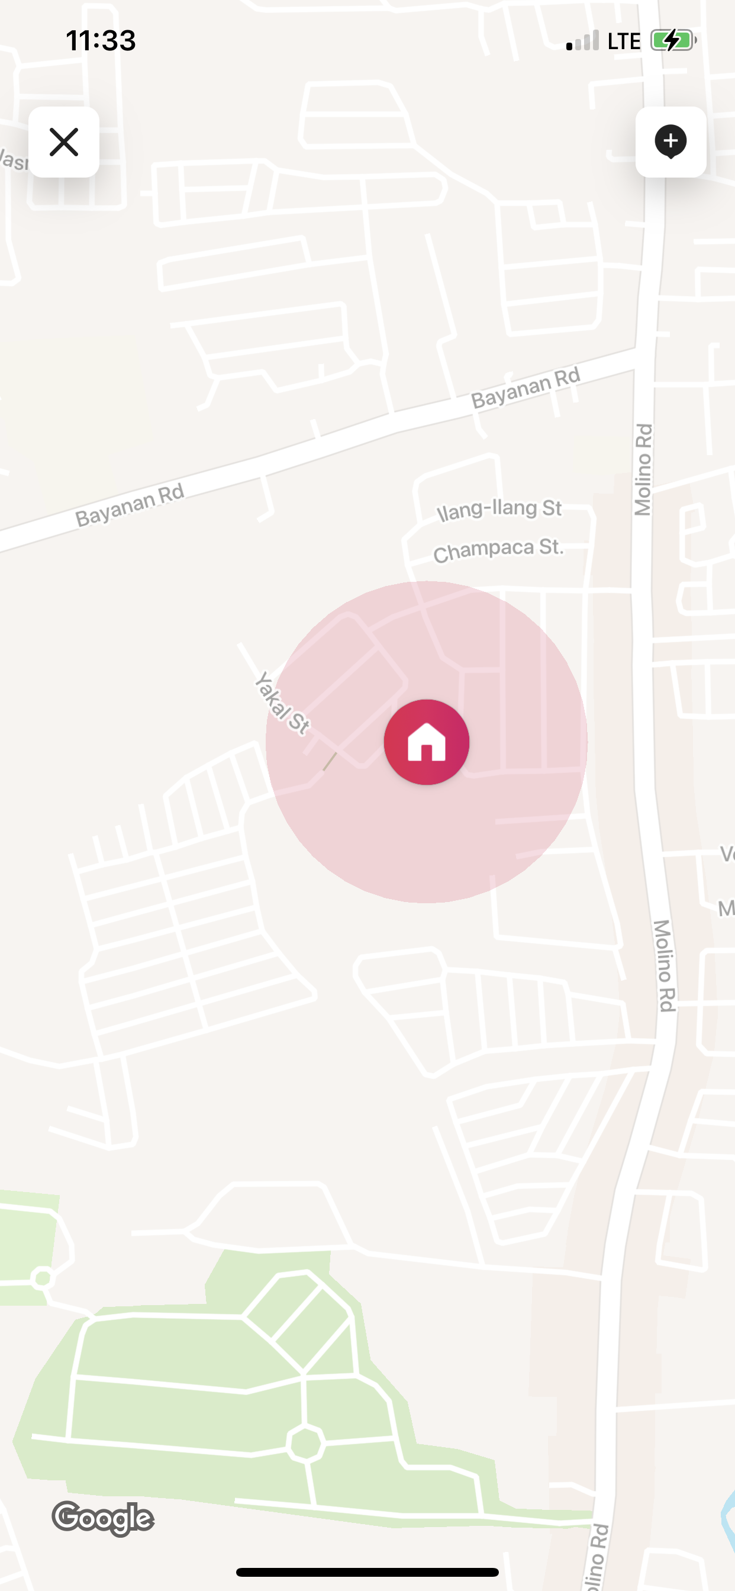Tap the home indicator bar
The image size is (735, 1591).
pyautogui.click(x=367, y=1572)
